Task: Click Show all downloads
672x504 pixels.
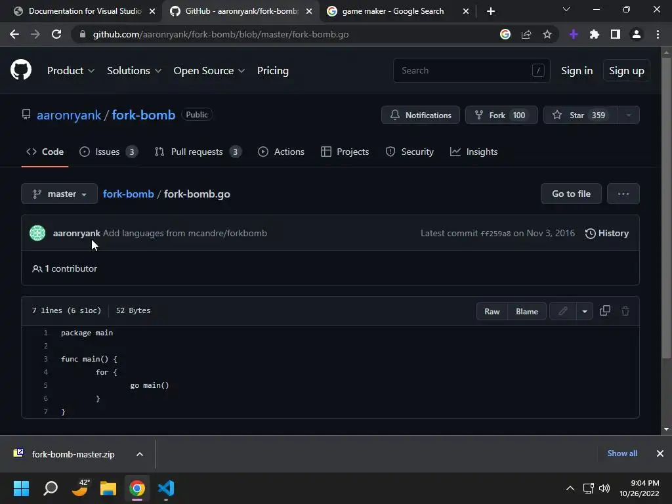Action: pyautogui.click(x=622, y=453)
